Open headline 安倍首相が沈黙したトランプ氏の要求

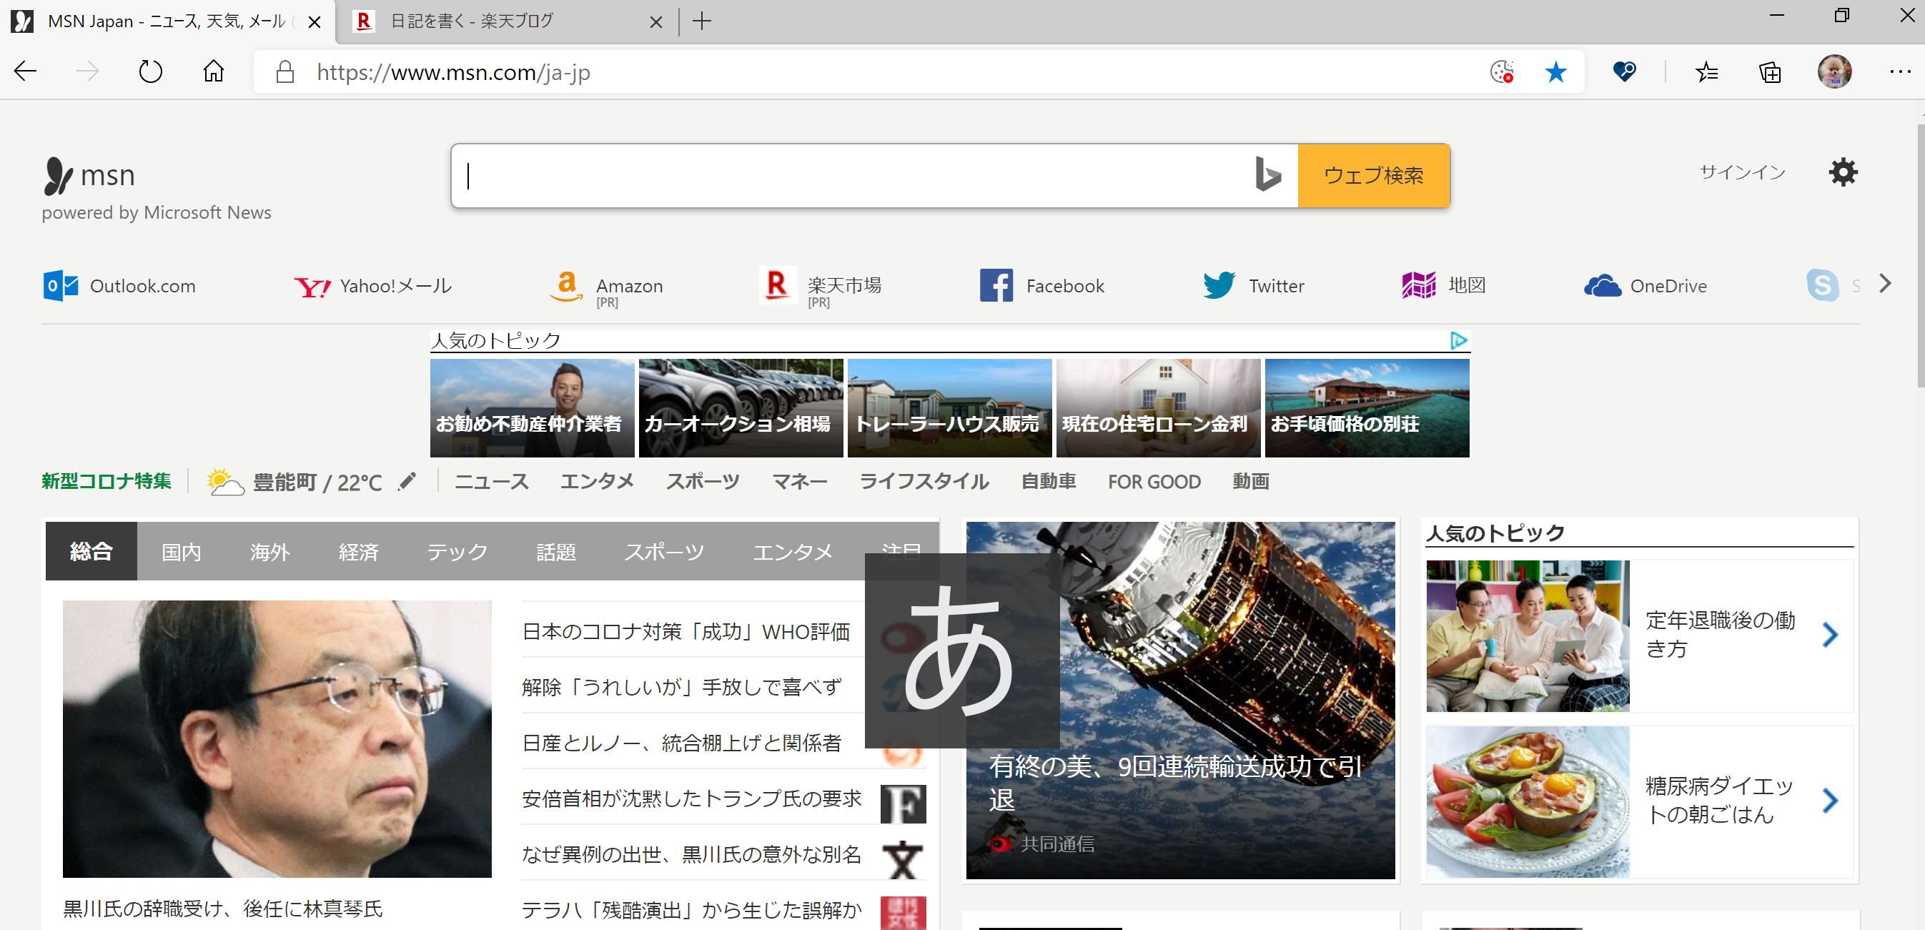pyautogui.click(x=692, y=798)
